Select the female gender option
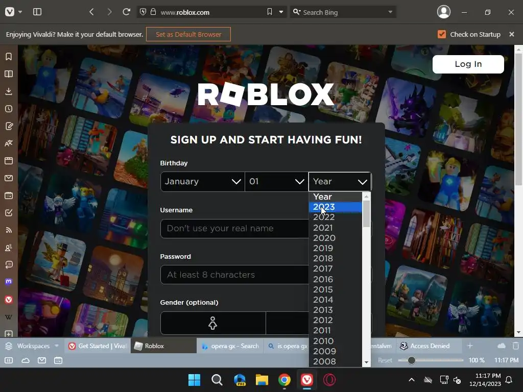This screenshot has height=392, width=523. click(x=213, y=323)
